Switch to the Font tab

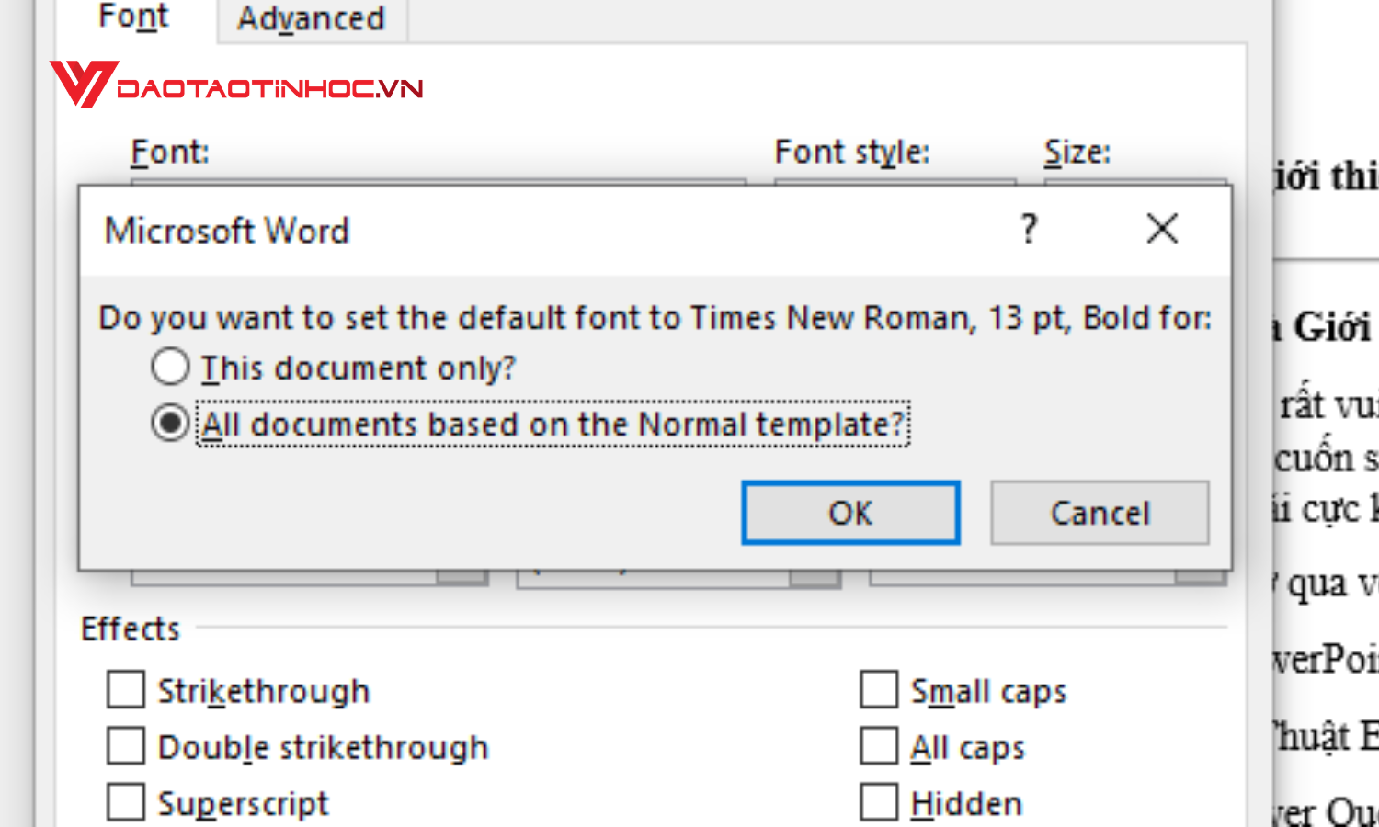pos(133,17)
